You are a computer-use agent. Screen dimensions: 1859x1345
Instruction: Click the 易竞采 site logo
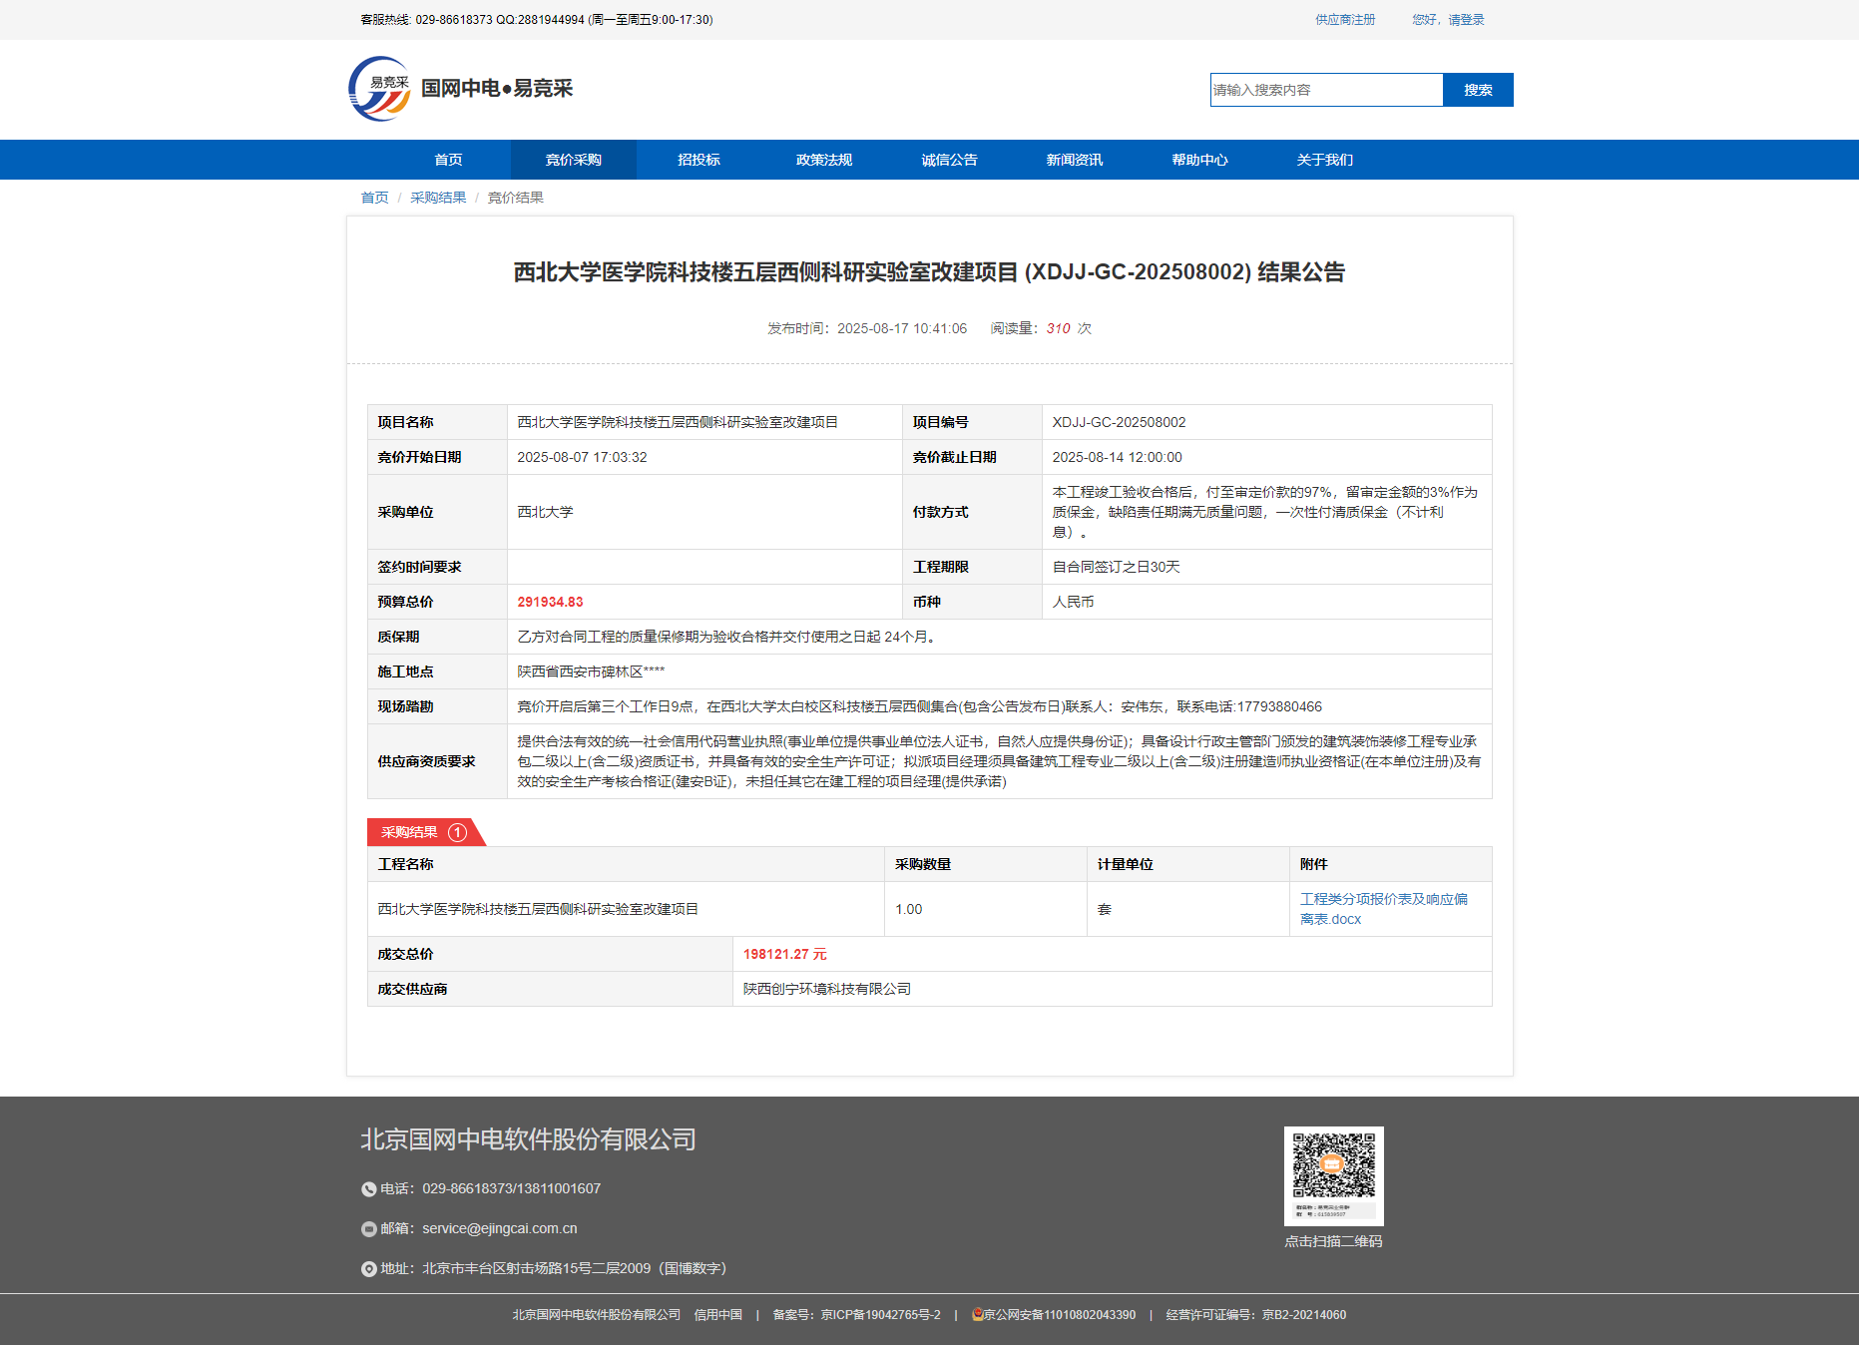(379, 89)
